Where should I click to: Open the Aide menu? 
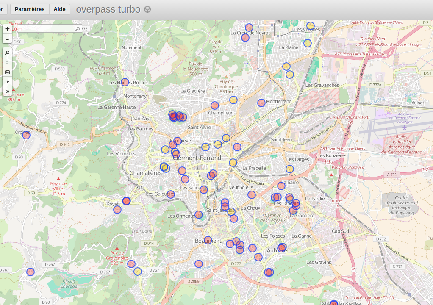click(x=59, y=9)
